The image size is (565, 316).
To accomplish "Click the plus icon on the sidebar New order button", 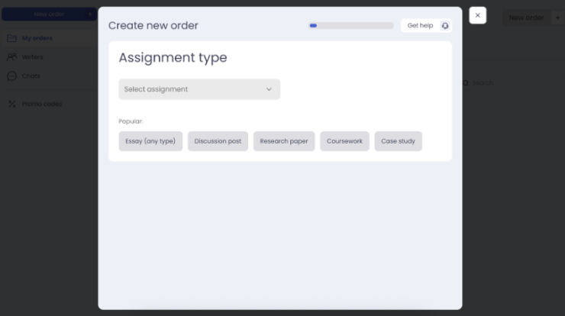I will [x=90, y=15].
